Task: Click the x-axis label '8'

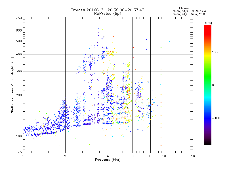Action: (x=150, y=156)
